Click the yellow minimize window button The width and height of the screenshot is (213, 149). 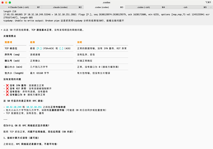6,2
